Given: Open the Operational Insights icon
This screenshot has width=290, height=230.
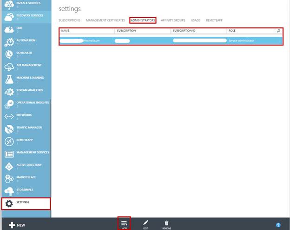Looking at the screenshot, I should [9, 104].
